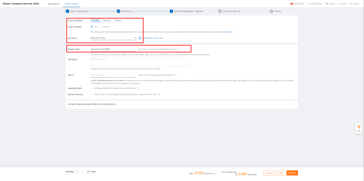The height and width of the screenshot is (181, 364).
Task: Focus the Host name field
Action: pos(113,75)
